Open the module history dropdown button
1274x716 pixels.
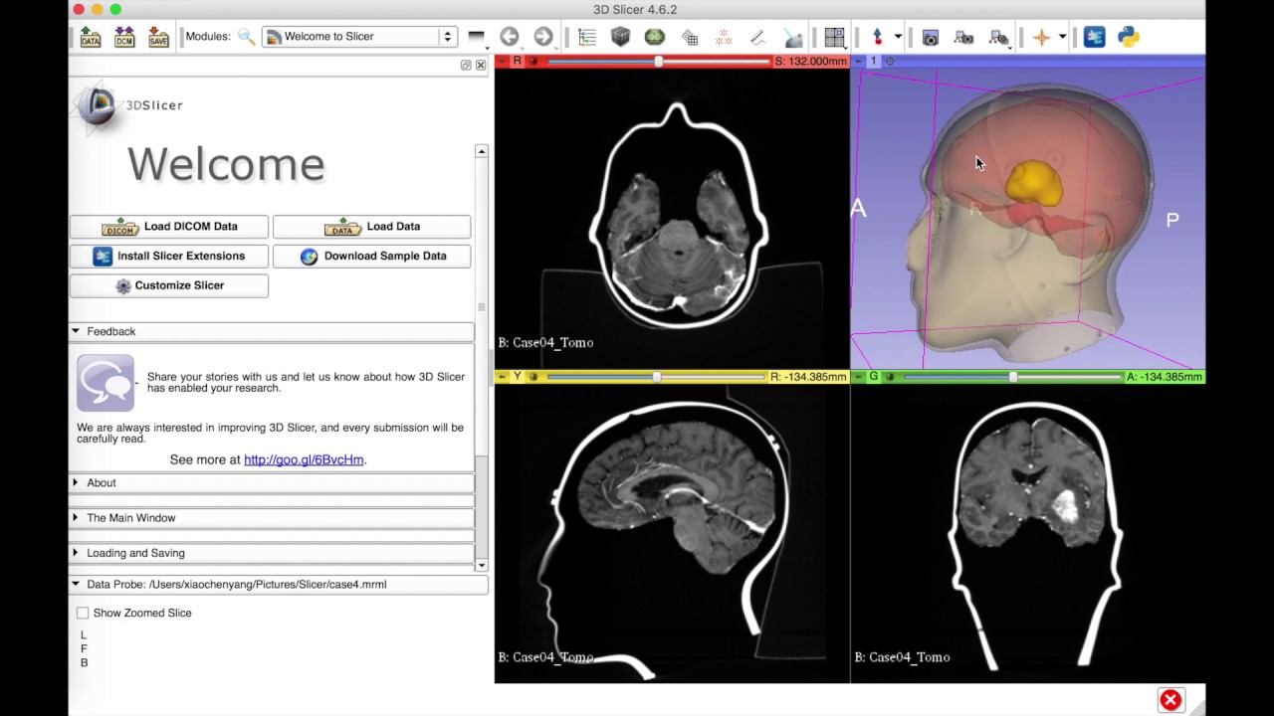point(476,37)
